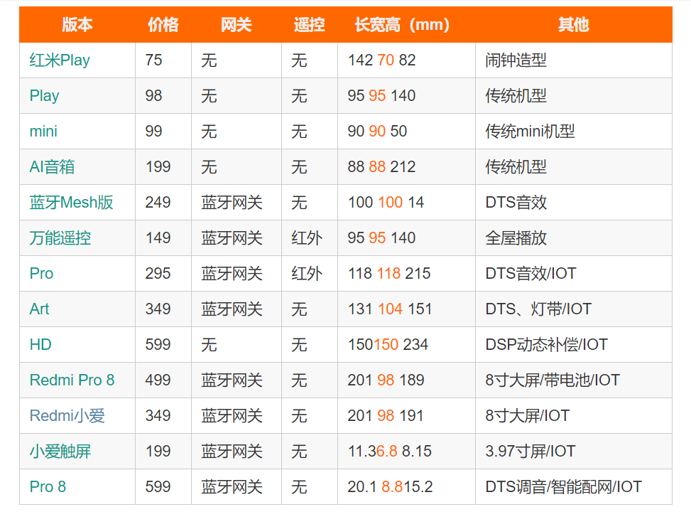Viewport: 691px width, 512px height.
Task: Click 传统机型 in the Play row
Action: pyautogui.click(x=516, y=96)
